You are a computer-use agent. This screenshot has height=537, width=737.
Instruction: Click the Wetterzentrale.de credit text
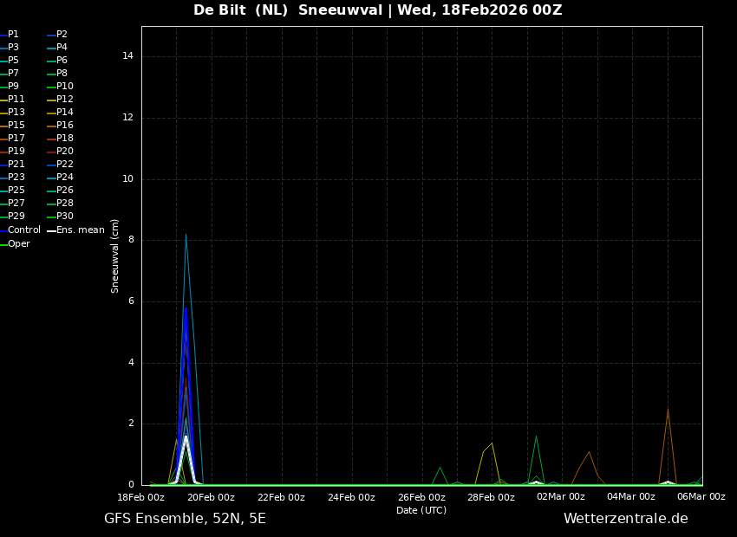click(626, 519)
